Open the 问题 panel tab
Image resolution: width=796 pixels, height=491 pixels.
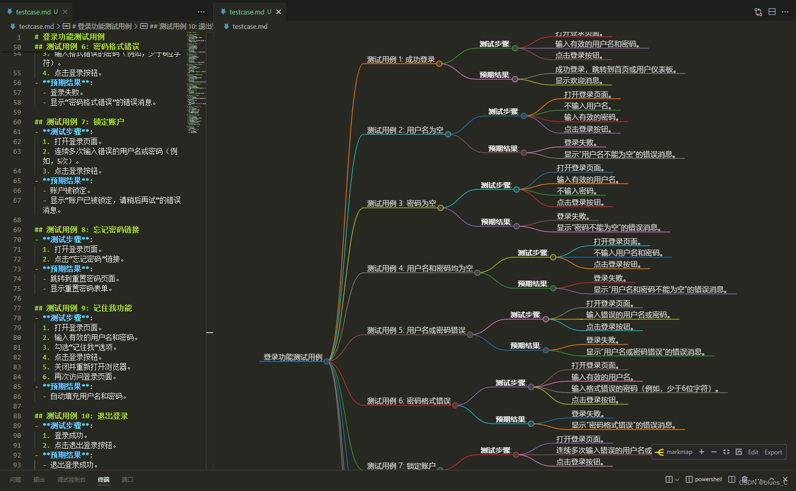click(x=15, y=480)
